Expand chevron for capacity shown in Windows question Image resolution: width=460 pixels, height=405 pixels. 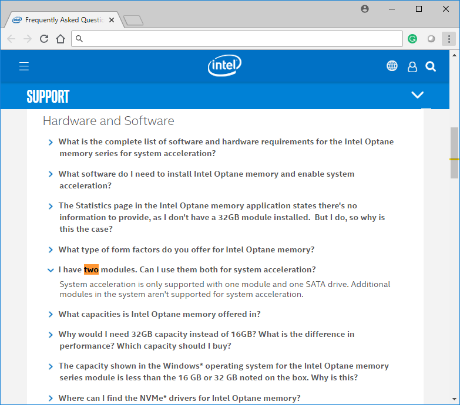[51, 367]
